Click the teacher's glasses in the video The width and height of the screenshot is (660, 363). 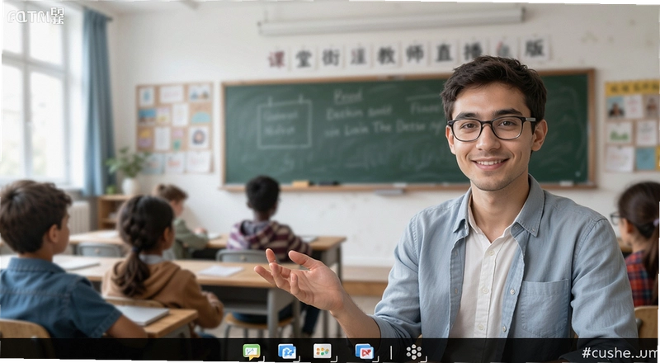491,129
